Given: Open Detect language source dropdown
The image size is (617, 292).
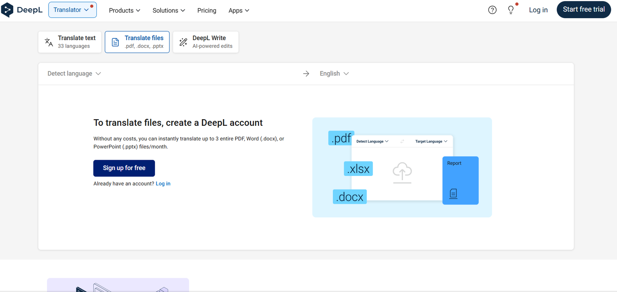Looking at the screenshot, I should click(74, 74).
